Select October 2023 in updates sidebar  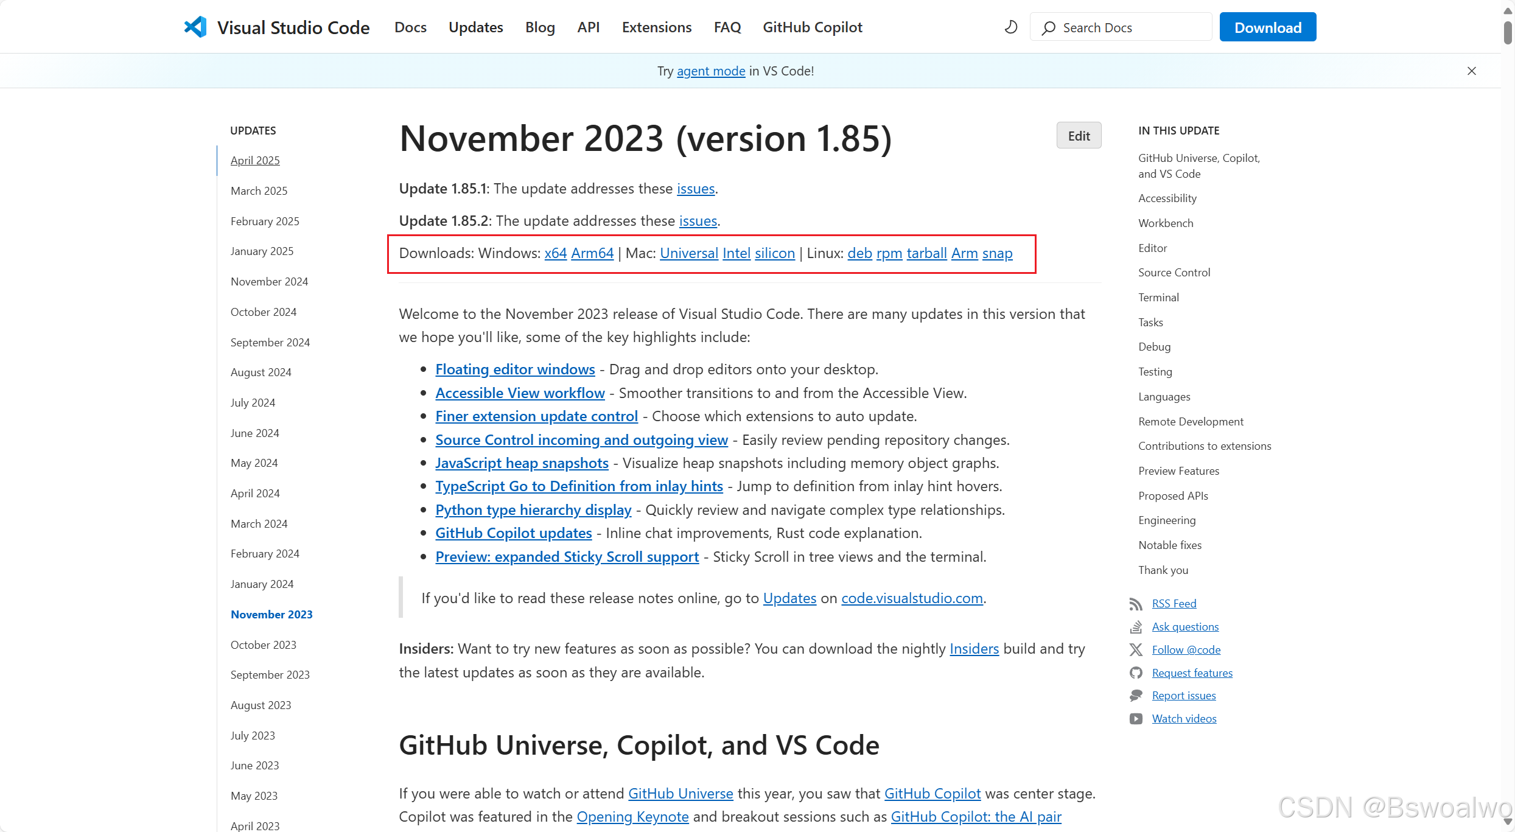pos(263,645)
